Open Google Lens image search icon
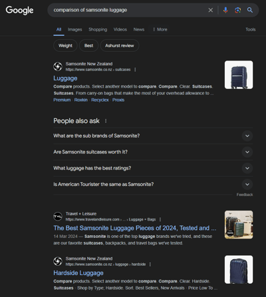 (237, 10)
